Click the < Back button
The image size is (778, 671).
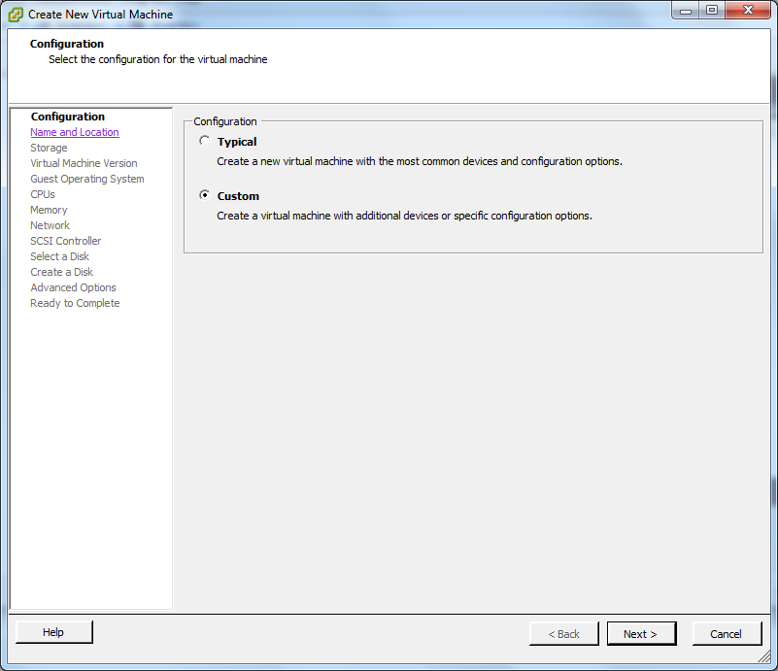pos(563,634)
